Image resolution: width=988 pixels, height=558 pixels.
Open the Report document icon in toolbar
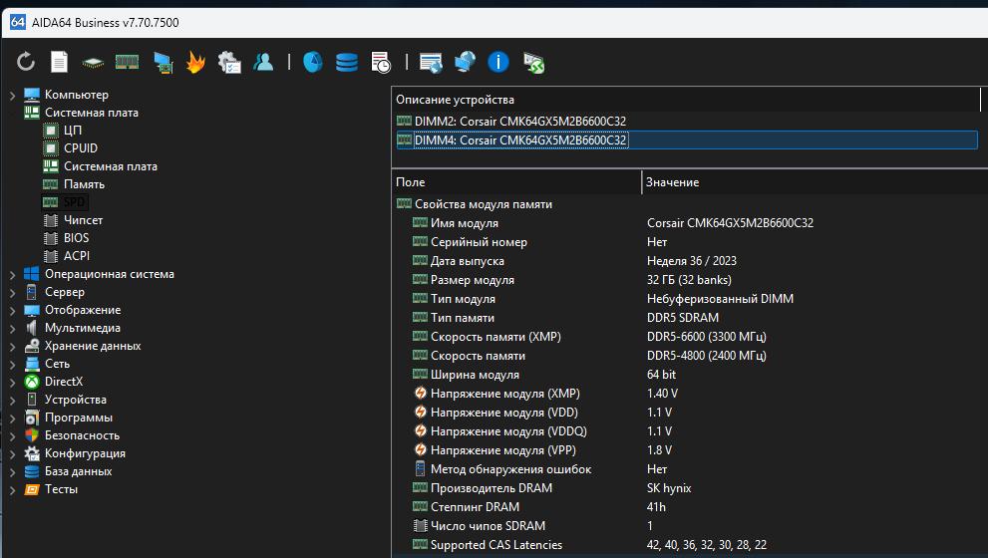coord(59,62)
